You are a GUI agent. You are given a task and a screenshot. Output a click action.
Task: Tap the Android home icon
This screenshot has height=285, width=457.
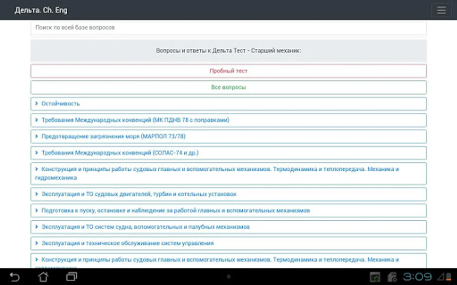pyautogui.click(x=43, y=277)
